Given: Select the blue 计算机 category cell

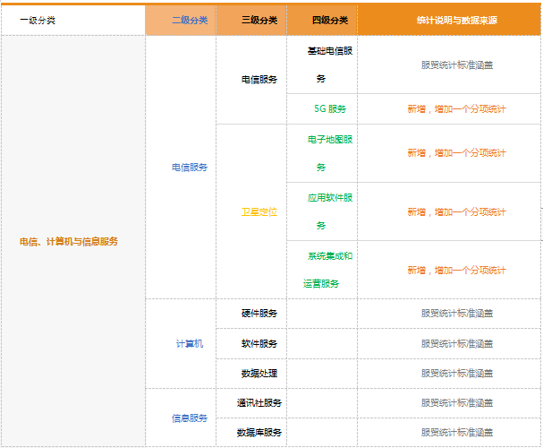Looking at the screenshot, I should pyautogui.click(x=189, y=343).
